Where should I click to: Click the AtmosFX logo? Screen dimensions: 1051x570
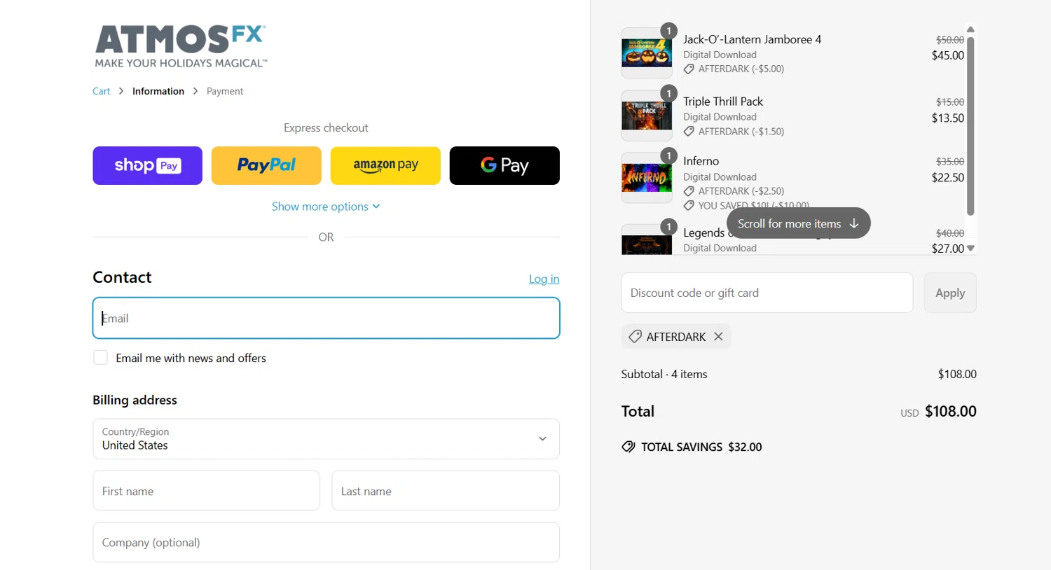pyautogui.click(x=181, y=46)
